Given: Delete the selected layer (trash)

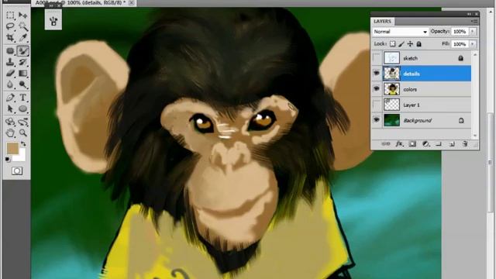Looking at the screenshot, I should tap(465, 144).
